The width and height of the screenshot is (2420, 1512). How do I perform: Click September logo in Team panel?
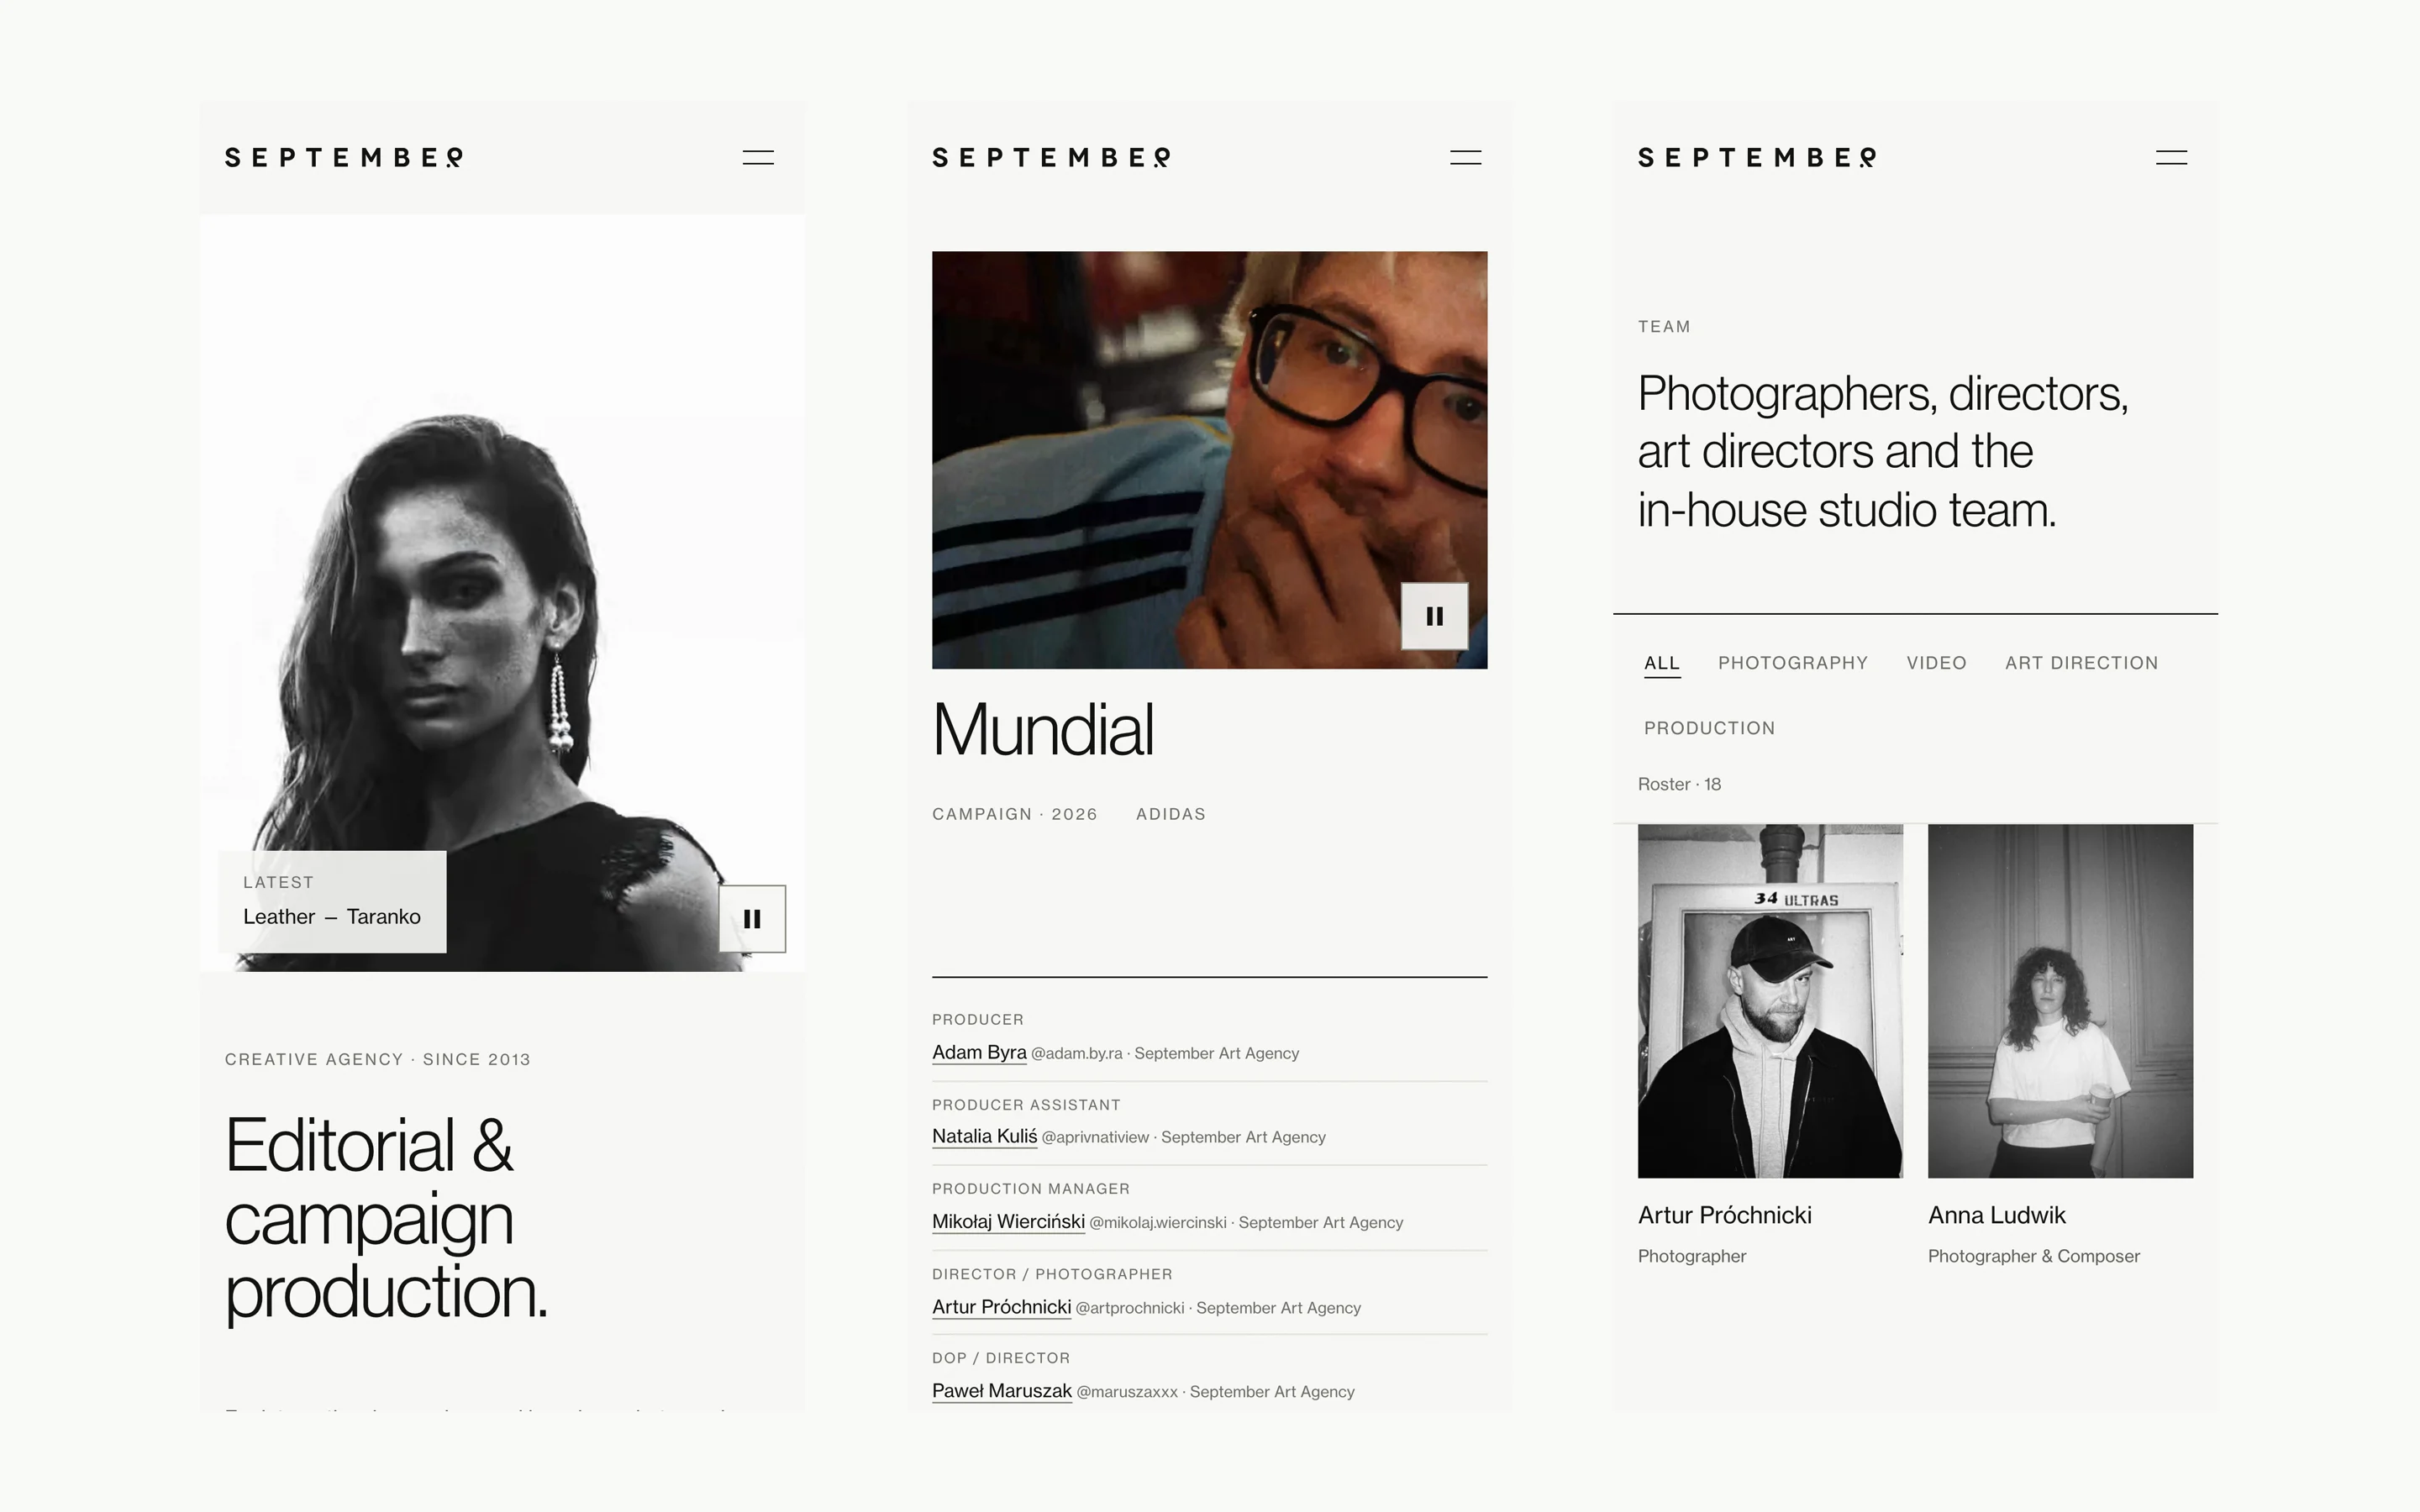click(x=1757, y=157)
